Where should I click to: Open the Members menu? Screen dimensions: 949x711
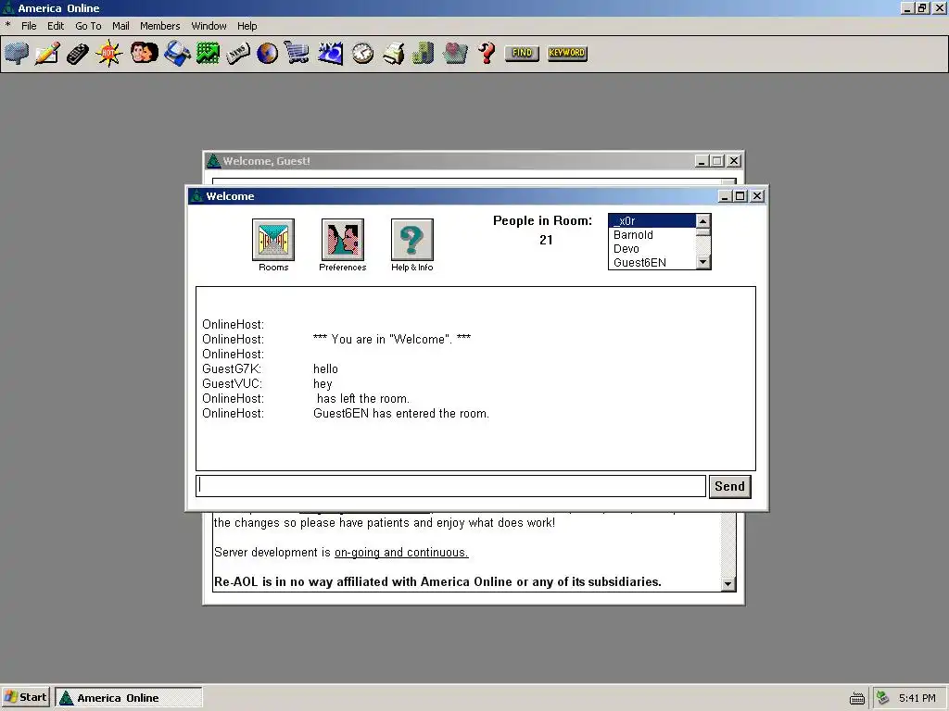tap(159, 26)
